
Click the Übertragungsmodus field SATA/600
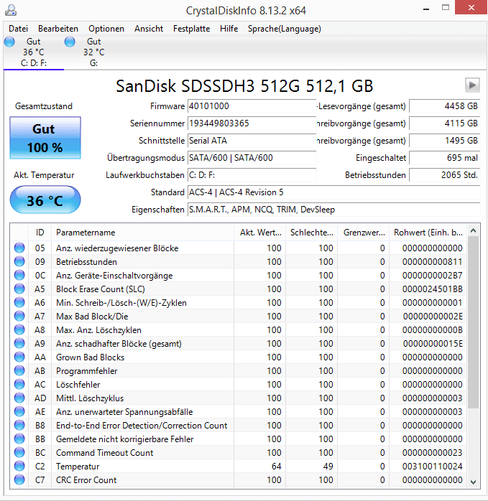coord(252,158)
